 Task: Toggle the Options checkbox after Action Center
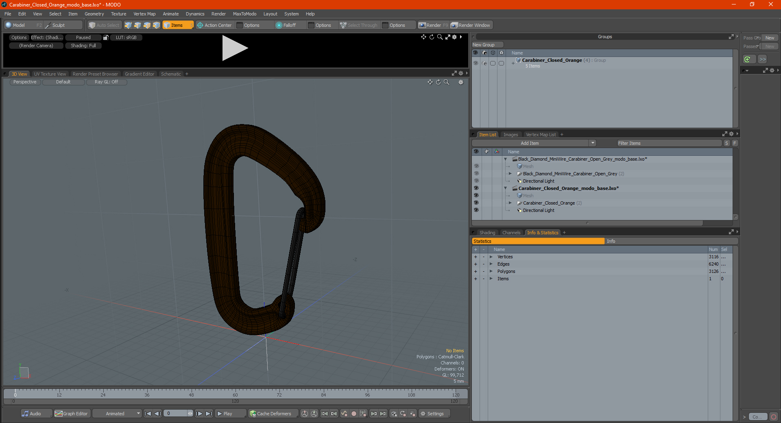coord(240,25)
